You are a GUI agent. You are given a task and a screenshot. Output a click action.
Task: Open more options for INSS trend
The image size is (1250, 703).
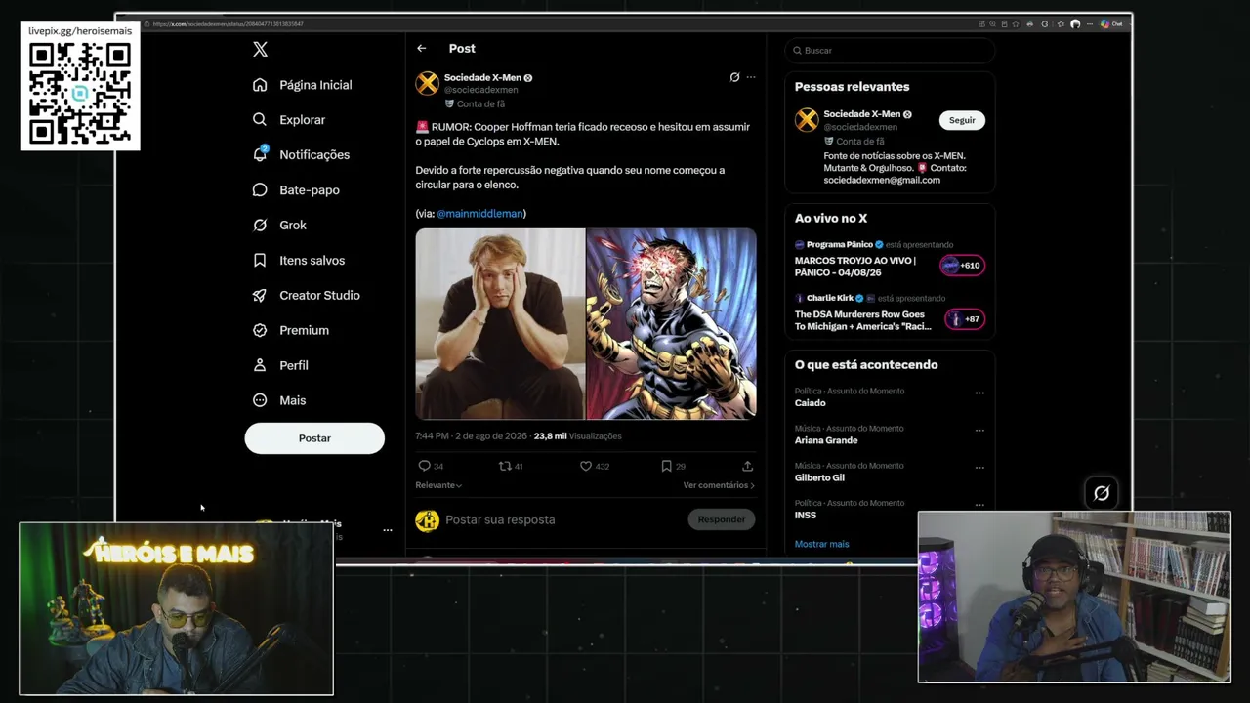pyautogui.click(x=979, y=504)
